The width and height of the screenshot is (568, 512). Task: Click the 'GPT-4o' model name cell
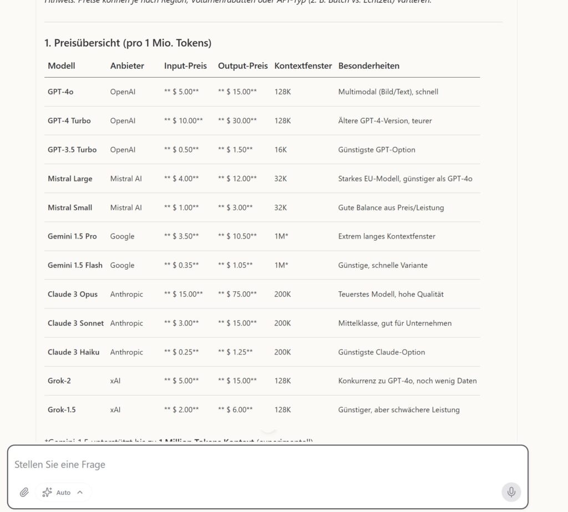click(60, 92)
